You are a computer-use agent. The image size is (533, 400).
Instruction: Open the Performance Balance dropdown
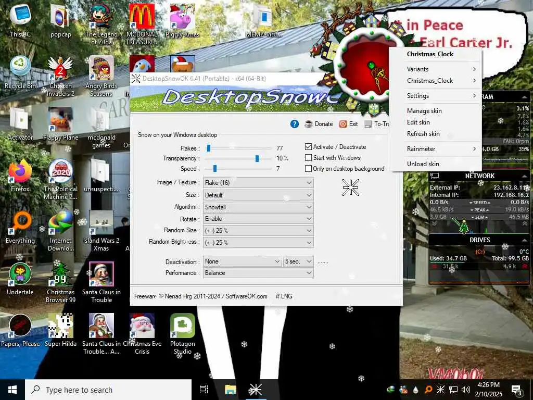pos(258,273)
